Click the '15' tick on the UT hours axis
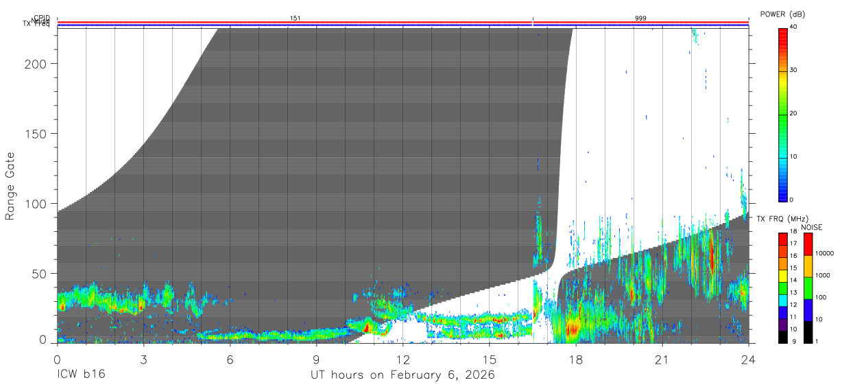This screenshot has height=389, width=842. click(x=489, y=359)
